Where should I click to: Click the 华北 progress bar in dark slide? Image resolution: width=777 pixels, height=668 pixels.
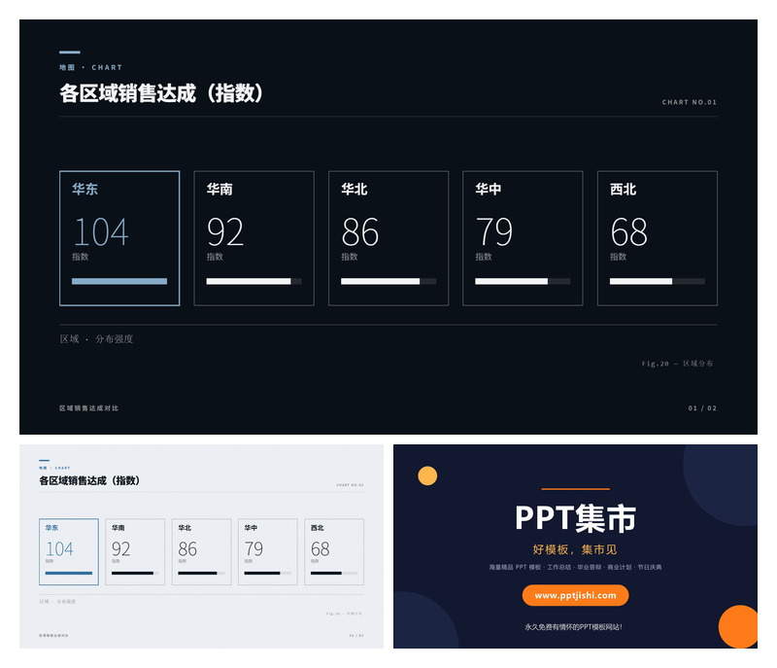[388, 281]
